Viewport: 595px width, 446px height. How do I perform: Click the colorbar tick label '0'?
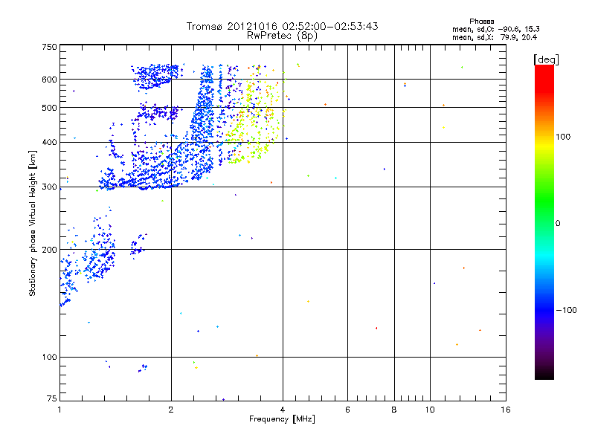[558, 224]
